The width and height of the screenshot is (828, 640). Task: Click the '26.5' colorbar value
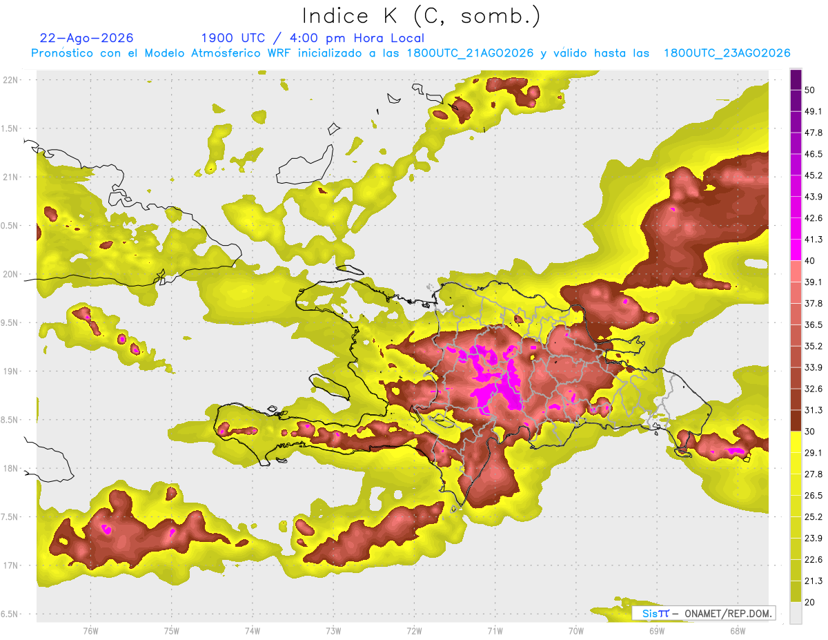click(813, 496)
